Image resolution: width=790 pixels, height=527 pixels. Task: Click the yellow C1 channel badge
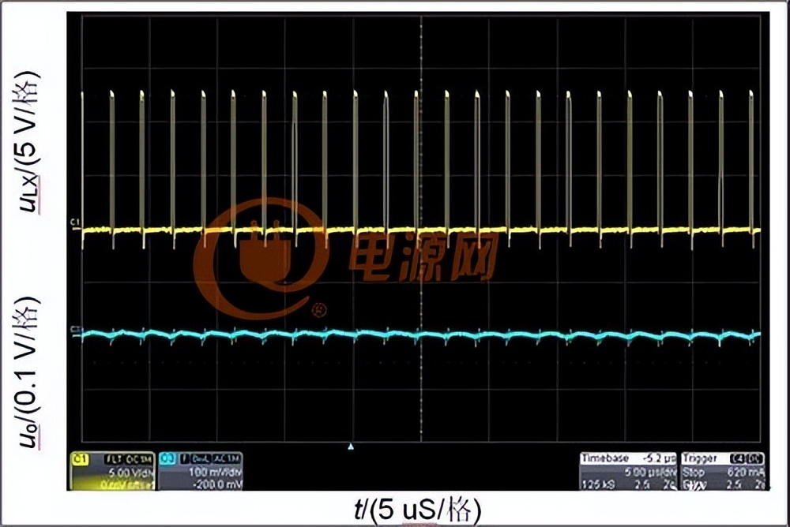(79, 458)
